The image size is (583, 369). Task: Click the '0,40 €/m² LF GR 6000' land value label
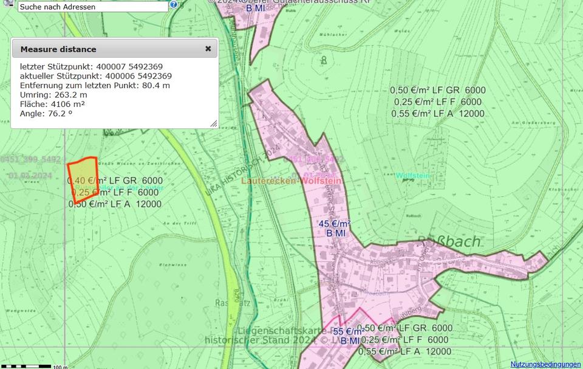click(x=115, y=181)
